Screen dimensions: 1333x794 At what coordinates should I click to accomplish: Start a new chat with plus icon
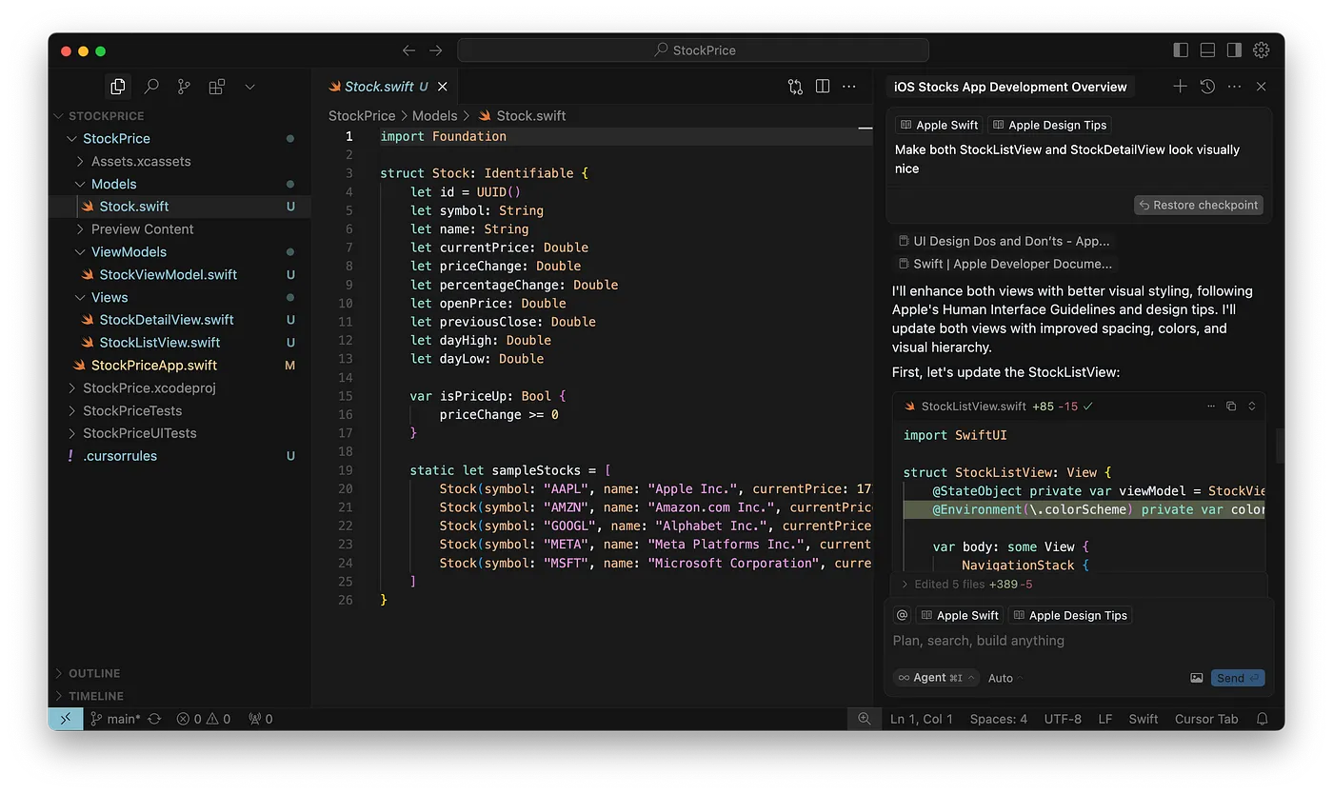(1180, 87)
